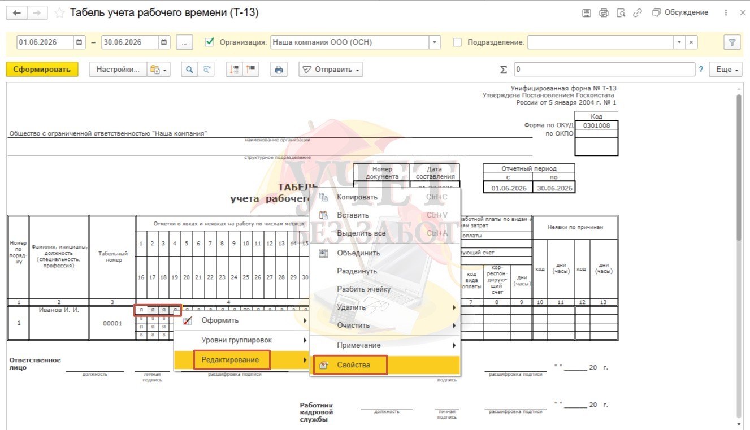Click the sum value field showing 0

pos(604,70)
